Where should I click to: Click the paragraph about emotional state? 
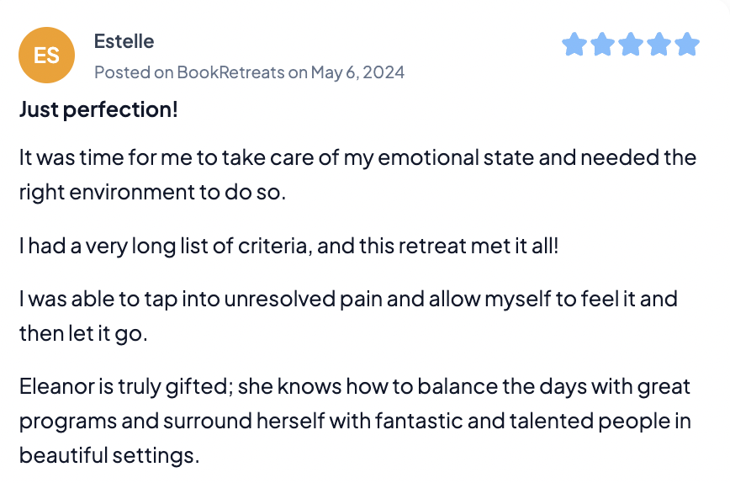click(357, 157)
